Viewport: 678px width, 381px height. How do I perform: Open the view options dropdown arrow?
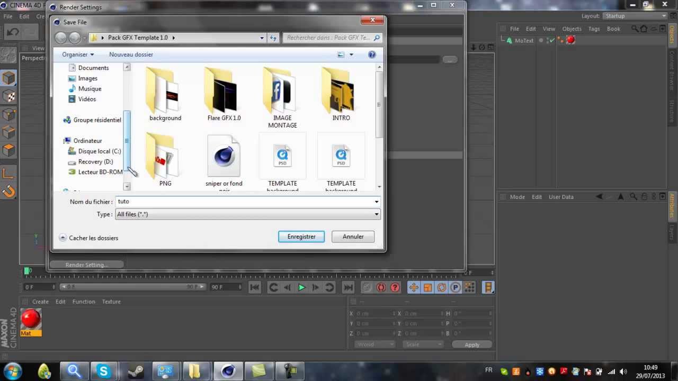click(x=351, y=55)
